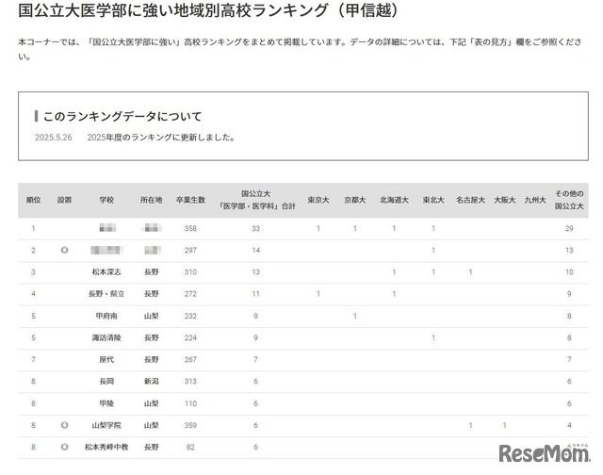Select the 所在地 column header

click(x=151, y=200)
